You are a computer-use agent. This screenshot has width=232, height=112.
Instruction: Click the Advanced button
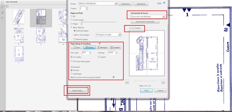pyautogui.click(x=141, y=4)
